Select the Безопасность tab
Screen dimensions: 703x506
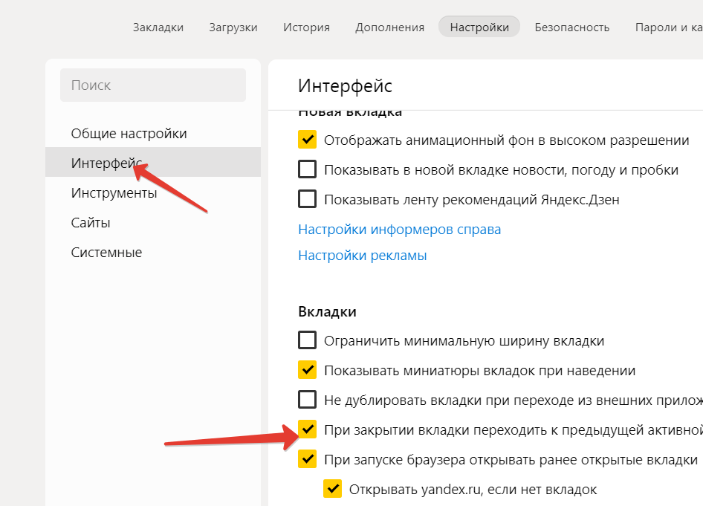pos(571,27)
